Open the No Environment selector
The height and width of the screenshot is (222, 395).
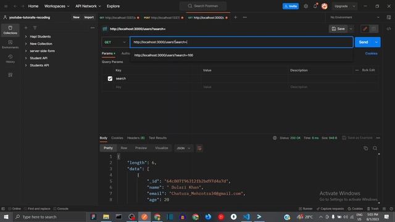tap(354, 17)
